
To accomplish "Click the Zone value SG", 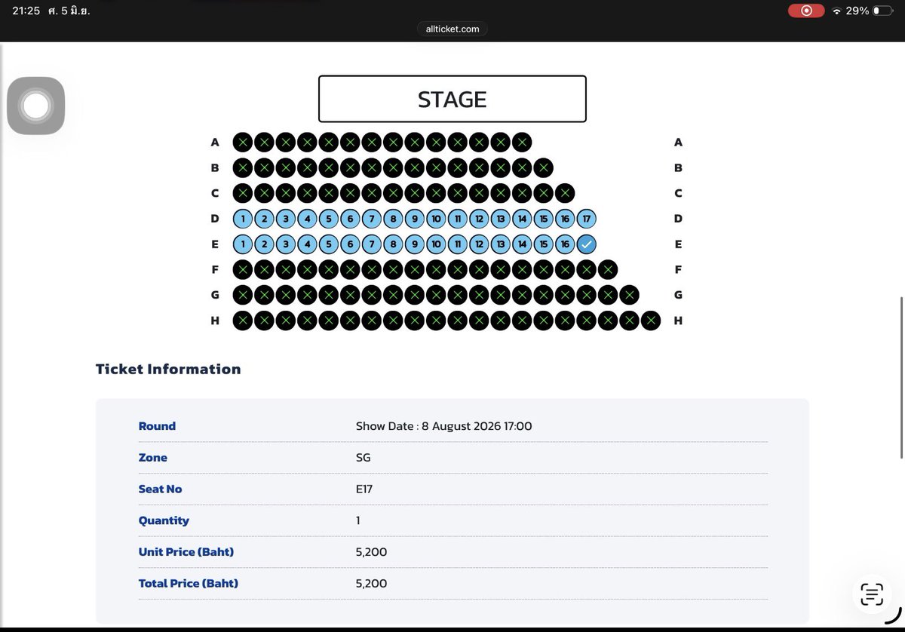I will (364, 458).
